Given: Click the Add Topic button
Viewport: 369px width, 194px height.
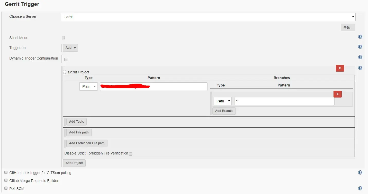Looking at the screenshot, I should coord(76,122).
